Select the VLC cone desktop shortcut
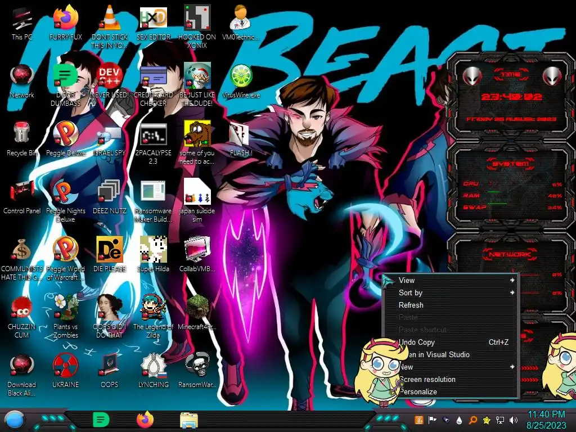 click(x=110, y=26)
